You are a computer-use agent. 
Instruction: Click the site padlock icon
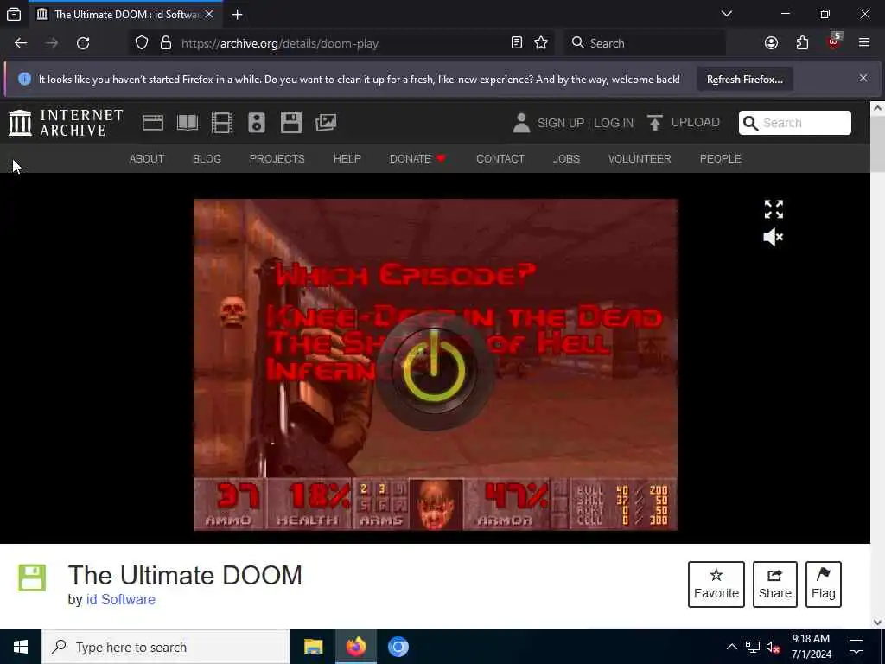165,43
